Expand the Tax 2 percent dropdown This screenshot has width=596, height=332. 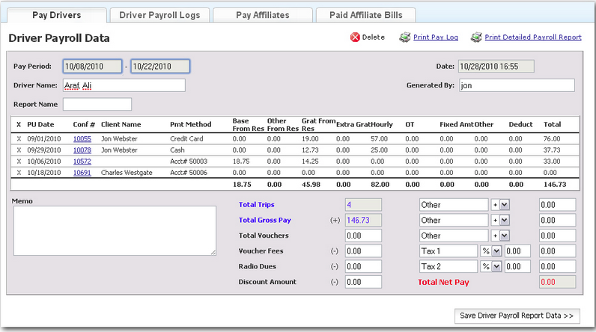click(495, 267)
